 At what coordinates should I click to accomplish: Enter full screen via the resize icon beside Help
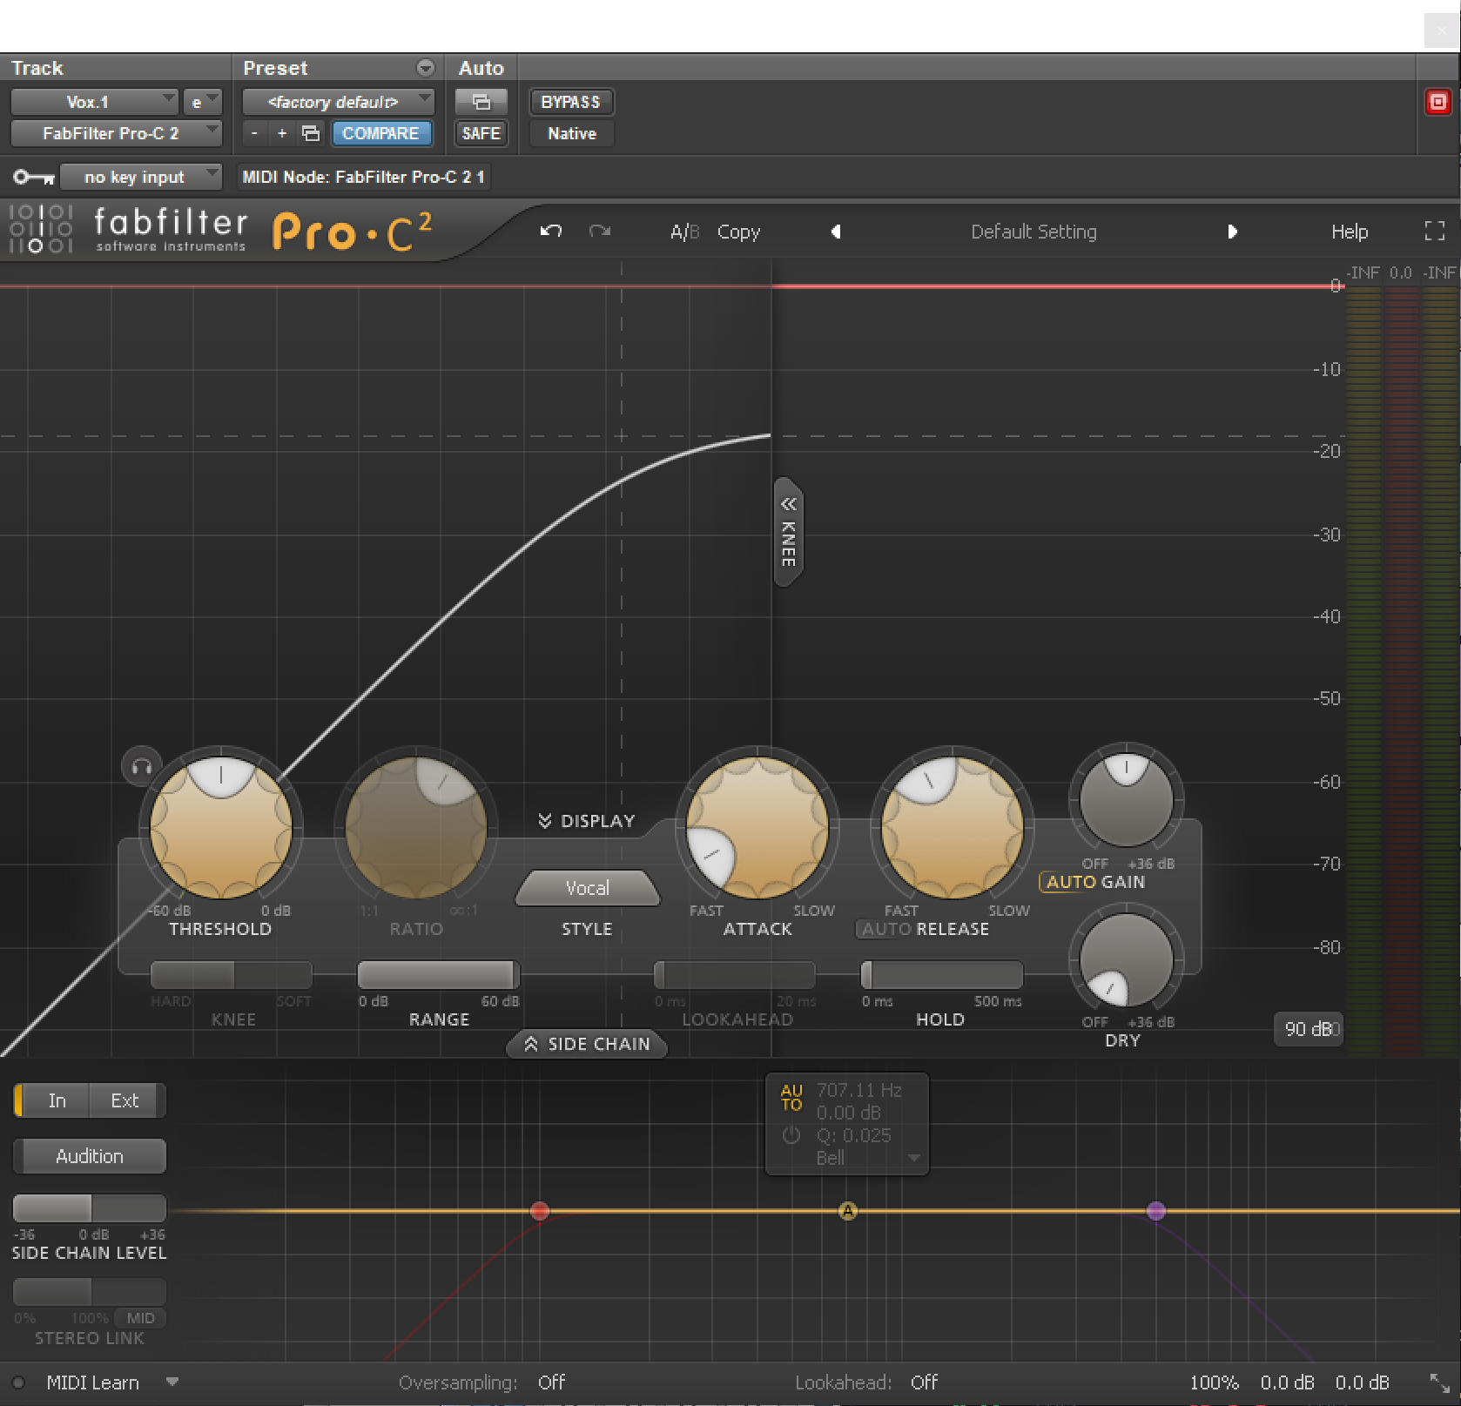click(x=1433, y=232)
